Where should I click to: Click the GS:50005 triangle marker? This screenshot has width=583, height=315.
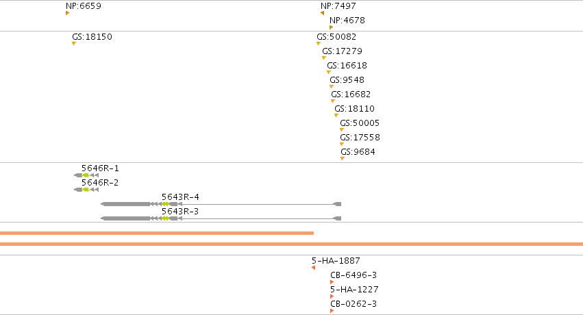[342, 130]
